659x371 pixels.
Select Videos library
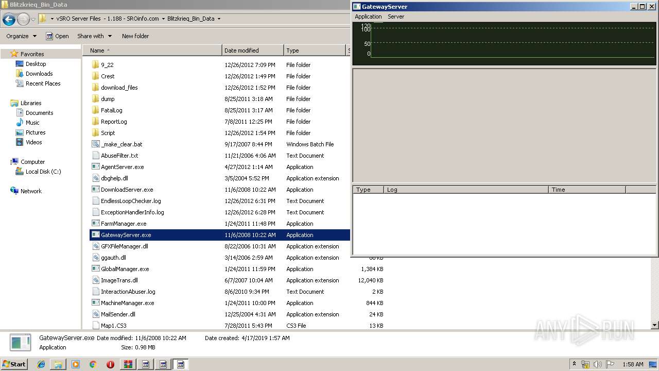tap(34, 142)
